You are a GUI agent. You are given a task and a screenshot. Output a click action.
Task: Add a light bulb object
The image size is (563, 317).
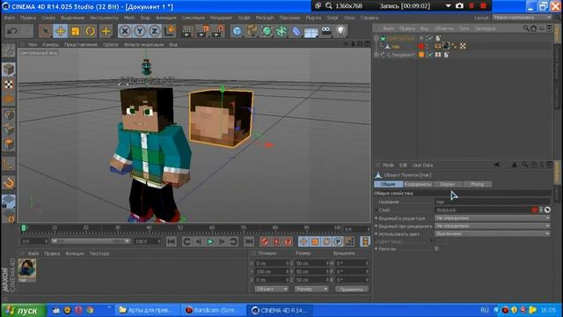(x=340, y=32)
